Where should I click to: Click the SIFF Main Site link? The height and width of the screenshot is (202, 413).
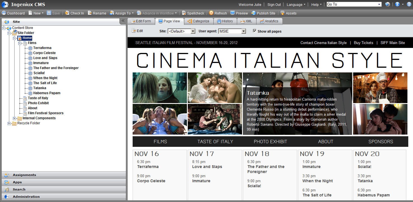393,43
